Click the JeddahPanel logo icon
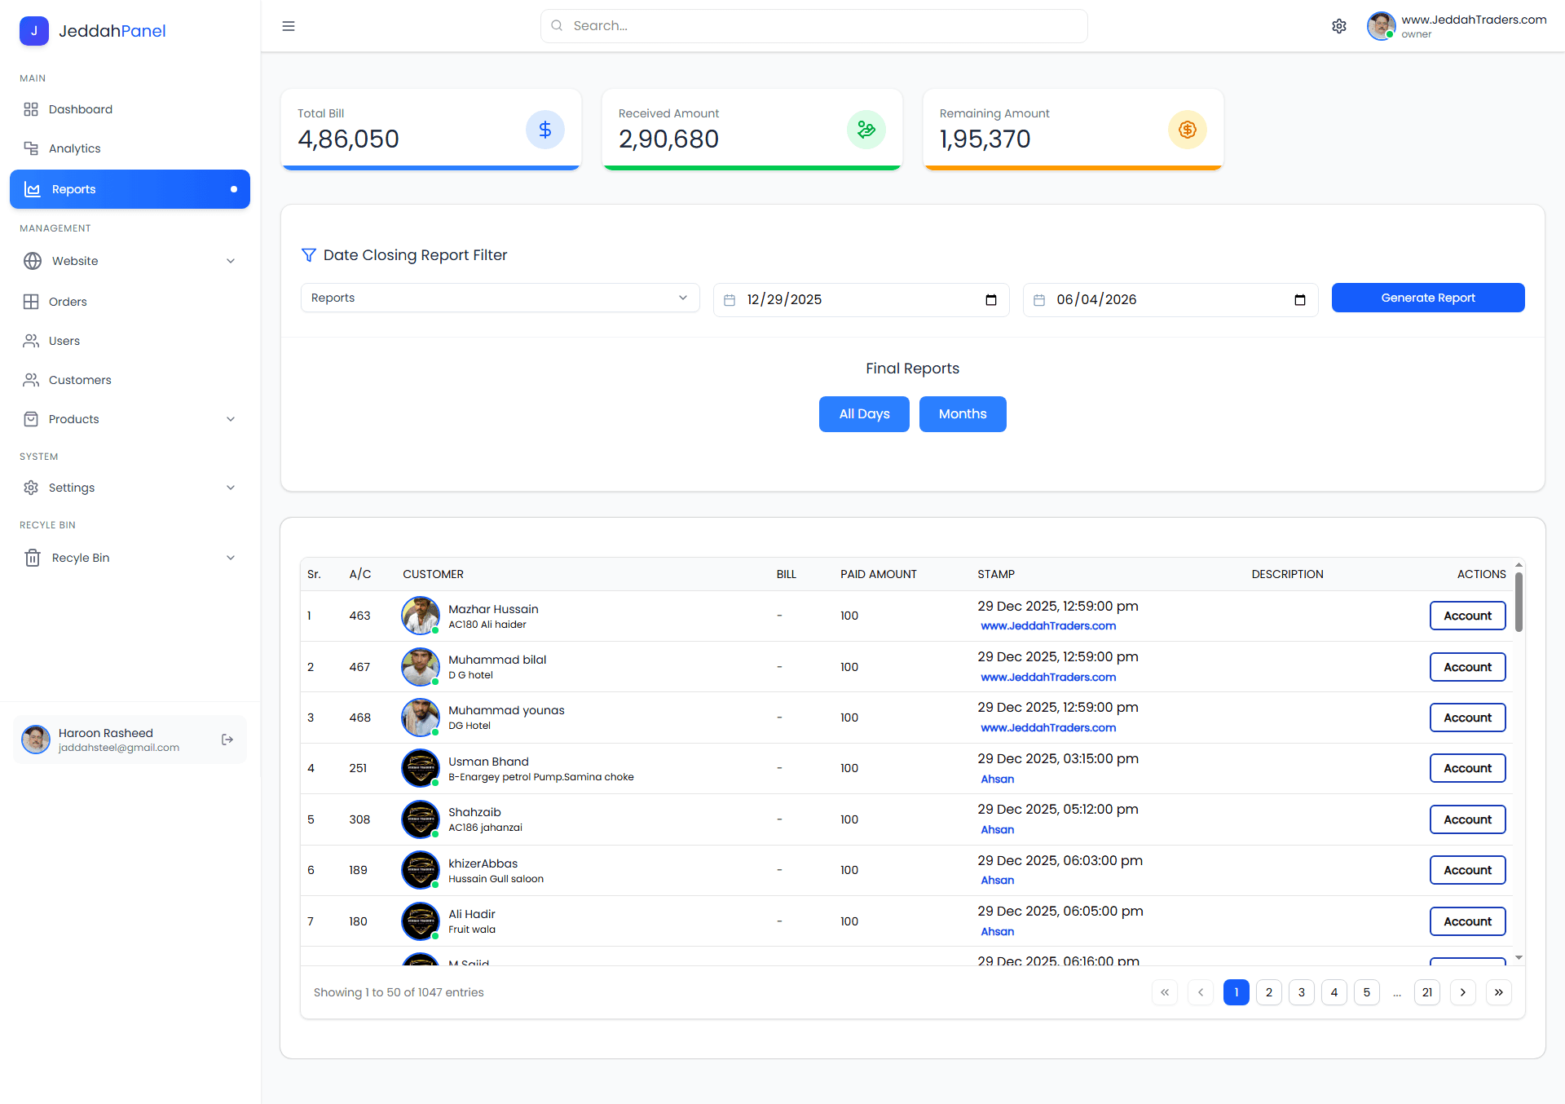This screenshot has height=1104, width=1565. tap(33, 31)
